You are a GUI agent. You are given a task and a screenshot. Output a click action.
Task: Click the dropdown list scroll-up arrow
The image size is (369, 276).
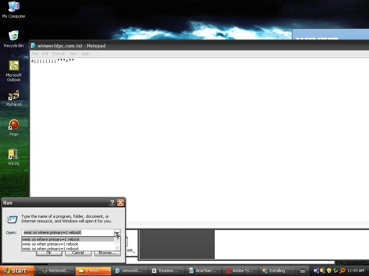click(117, 240)
